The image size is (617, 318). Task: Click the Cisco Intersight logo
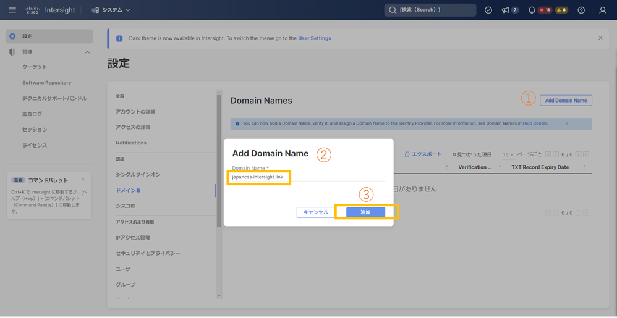coord(50,10)
